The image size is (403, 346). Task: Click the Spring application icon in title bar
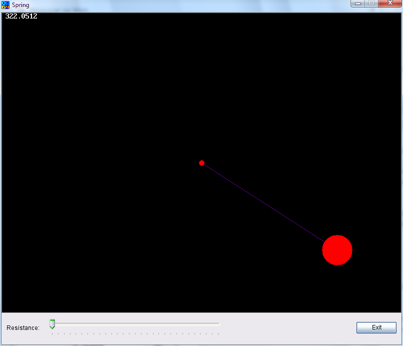pos(5,5)
